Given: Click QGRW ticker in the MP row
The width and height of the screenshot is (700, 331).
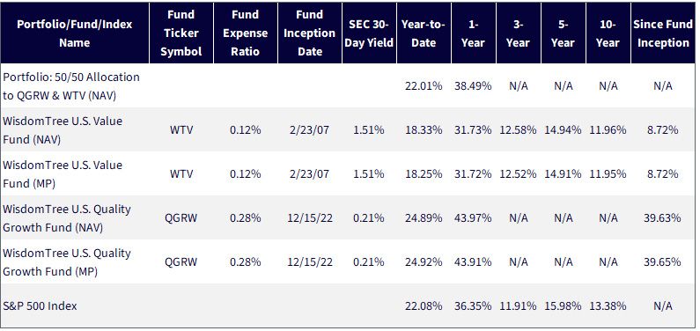Looking at the screenshot, I should (181, 261).
